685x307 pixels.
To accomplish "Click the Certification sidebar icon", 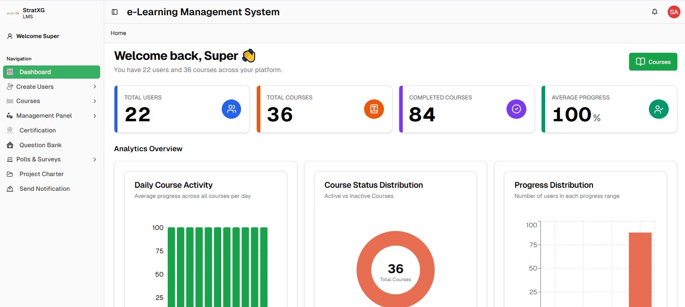I will 10,130.
